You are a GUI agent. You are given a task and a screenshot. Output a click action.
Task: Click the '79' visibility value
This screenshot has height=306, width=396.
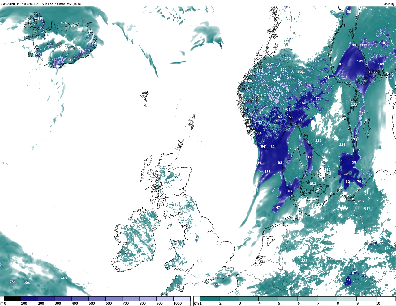point(359,182)
